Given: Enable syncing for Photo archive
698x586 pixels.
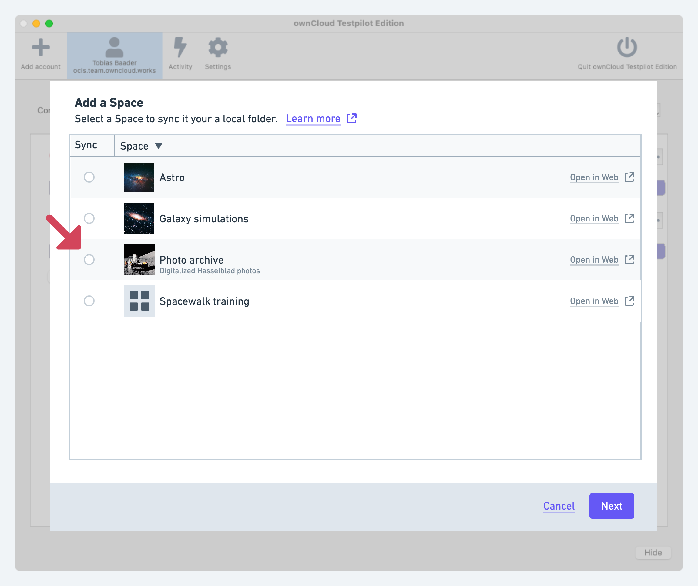Looking at the screenshot, I should tap(89, 260).
